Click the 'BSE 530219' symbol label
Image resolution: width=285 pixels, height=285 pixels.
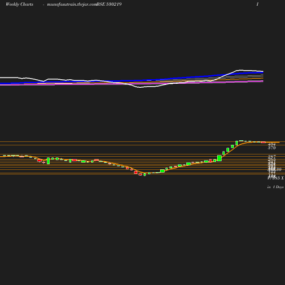coord(109,4)
